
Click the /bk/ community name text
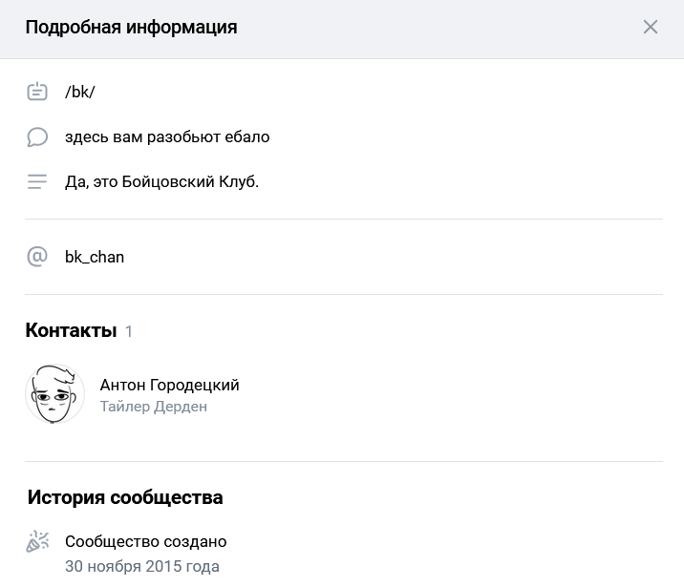[80, 92]
